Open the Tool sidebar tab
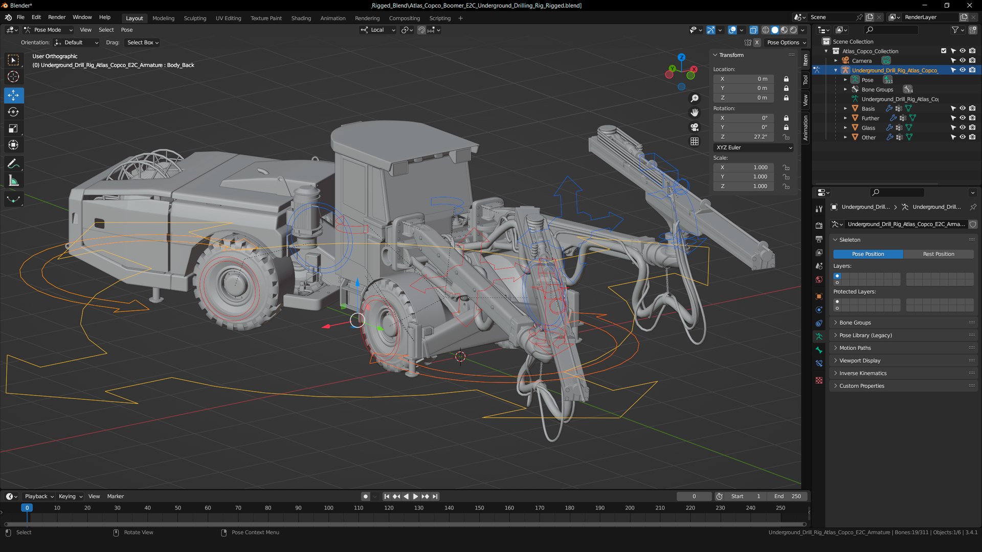The image size is (982, 552). point(806,80)
